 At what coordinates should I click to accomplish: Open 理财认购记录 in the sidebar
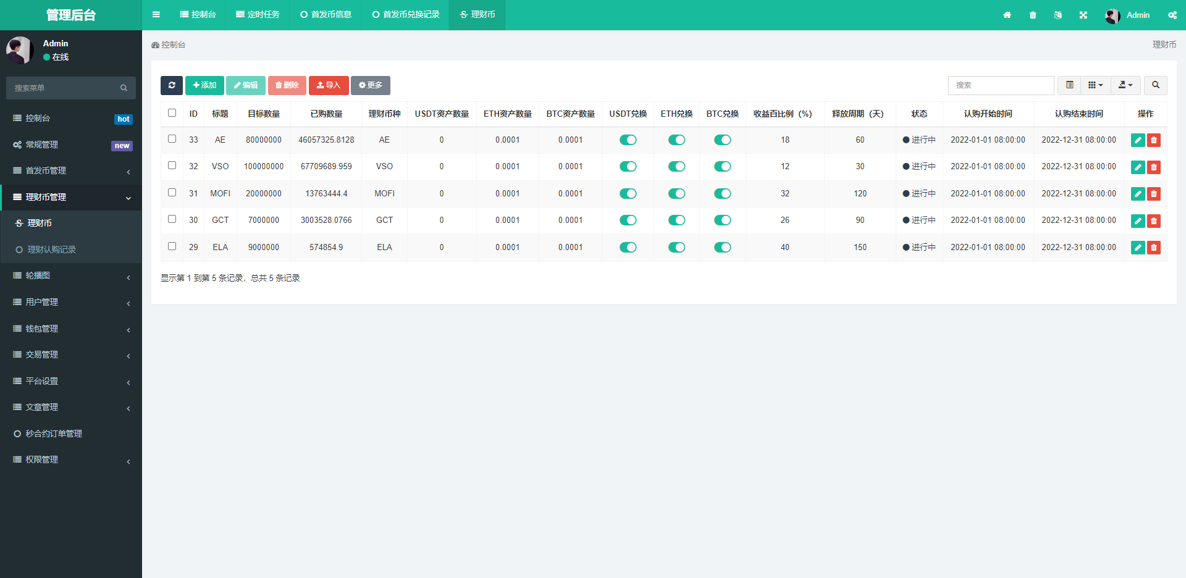52,249
